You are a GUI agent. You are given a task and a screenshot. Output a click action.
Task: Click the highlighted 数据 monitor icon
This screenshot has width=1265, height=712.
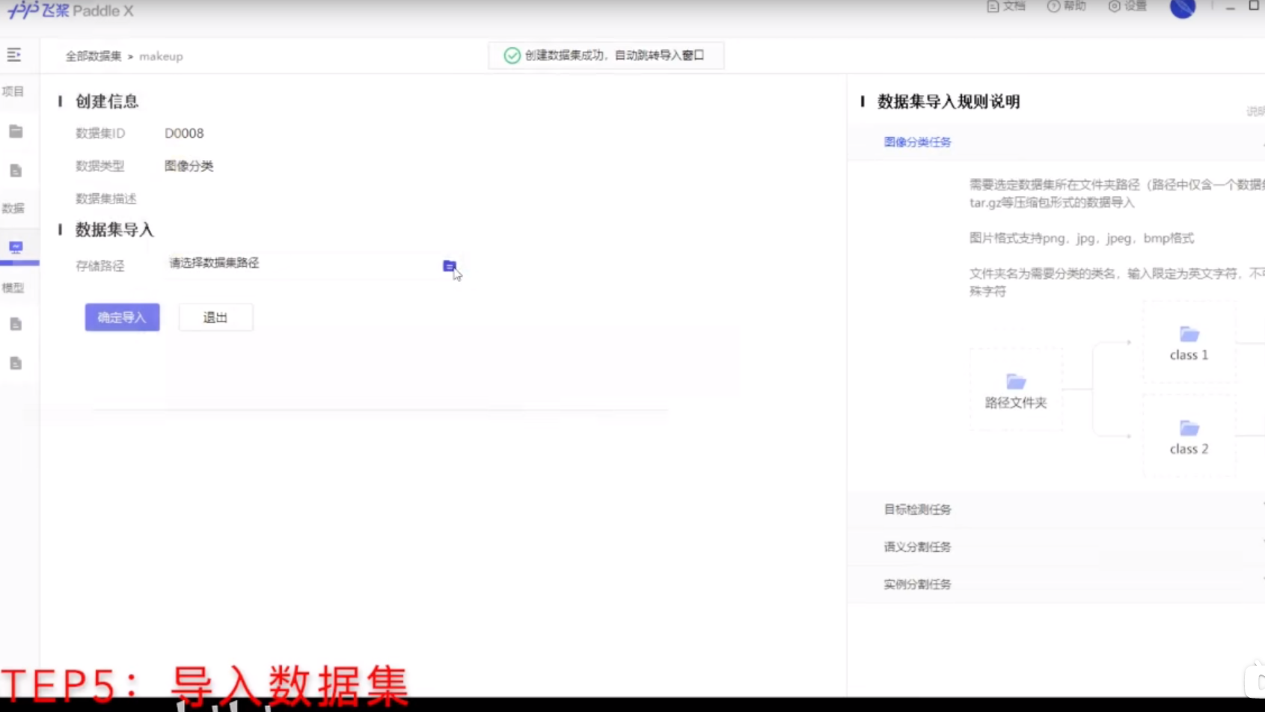tap(16, 247)
